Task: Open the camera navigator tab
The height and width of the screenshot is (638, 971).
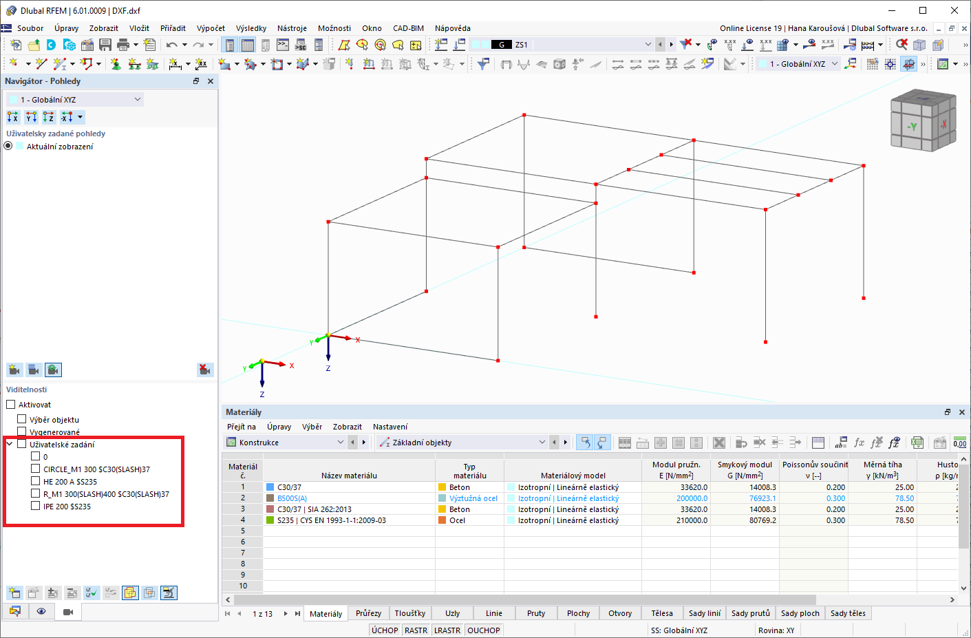Action: pos(68,611)
